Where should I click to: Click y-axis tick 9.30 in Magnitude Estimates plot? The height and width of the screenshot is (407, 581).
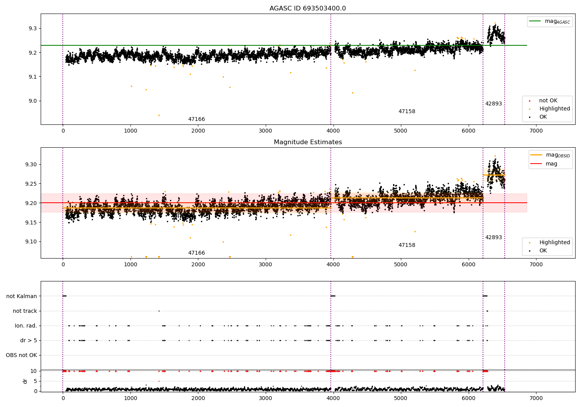coord(31,164)
